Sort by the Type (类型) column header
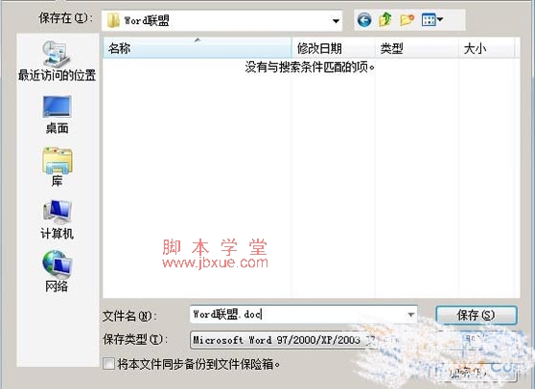Image resolution: width=535 pixels, height=389 pixels. point(417,48)
